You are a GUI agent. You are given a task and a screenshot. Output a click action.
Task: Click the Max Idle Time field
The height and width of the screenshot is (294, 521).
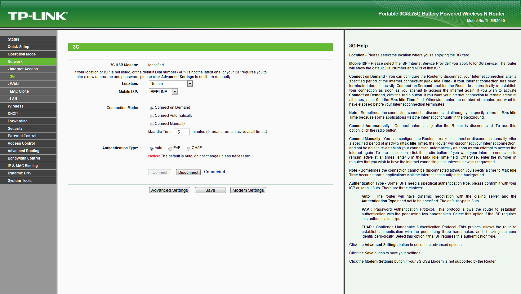(x=182, y=132)
